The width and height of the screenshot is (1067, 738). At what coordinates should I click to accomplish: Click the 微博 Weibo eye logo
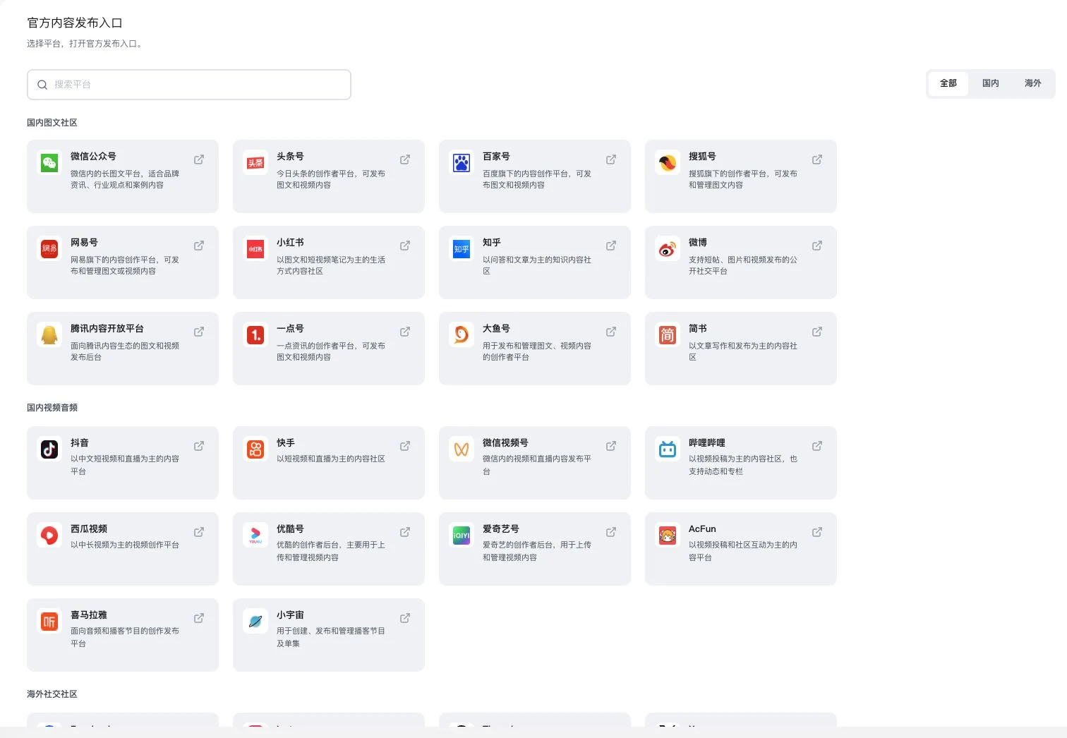click(x=668, y=249)
